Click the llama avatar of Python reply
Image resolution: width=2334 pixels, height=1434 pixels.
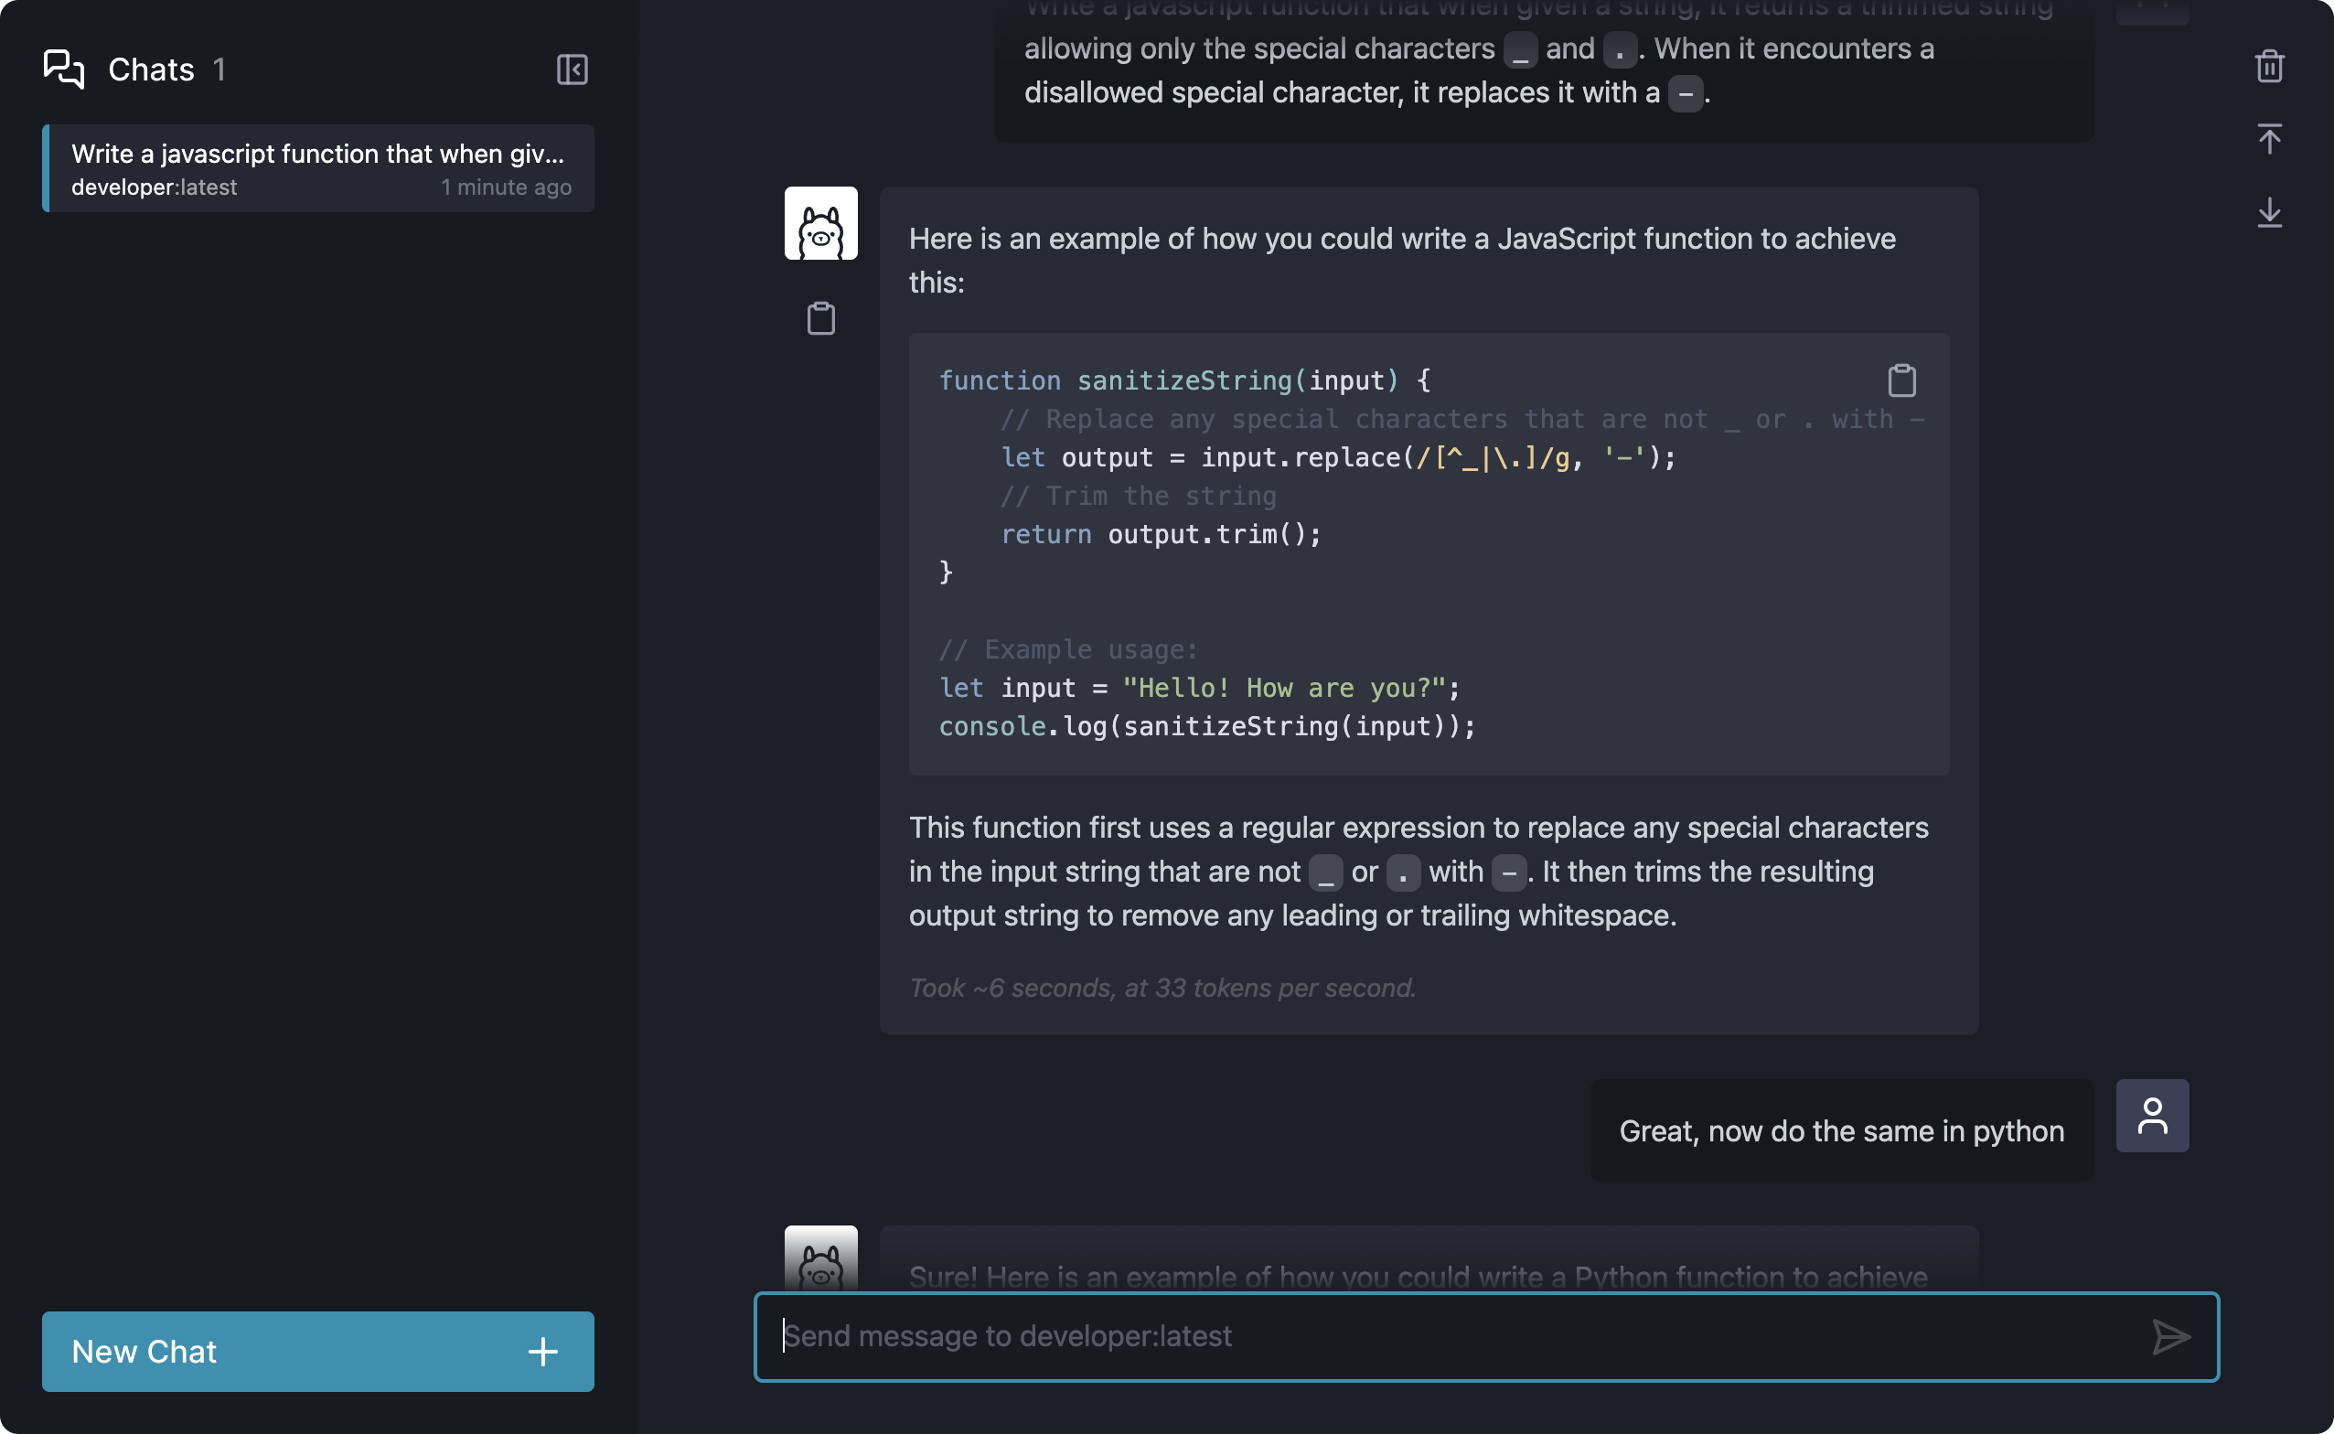[820, 1259]
